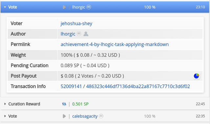Click the 46 badge beside calebsagacity
Viewport: 210px width, 124px height.
pyautogui.click(x=101, y=116)
